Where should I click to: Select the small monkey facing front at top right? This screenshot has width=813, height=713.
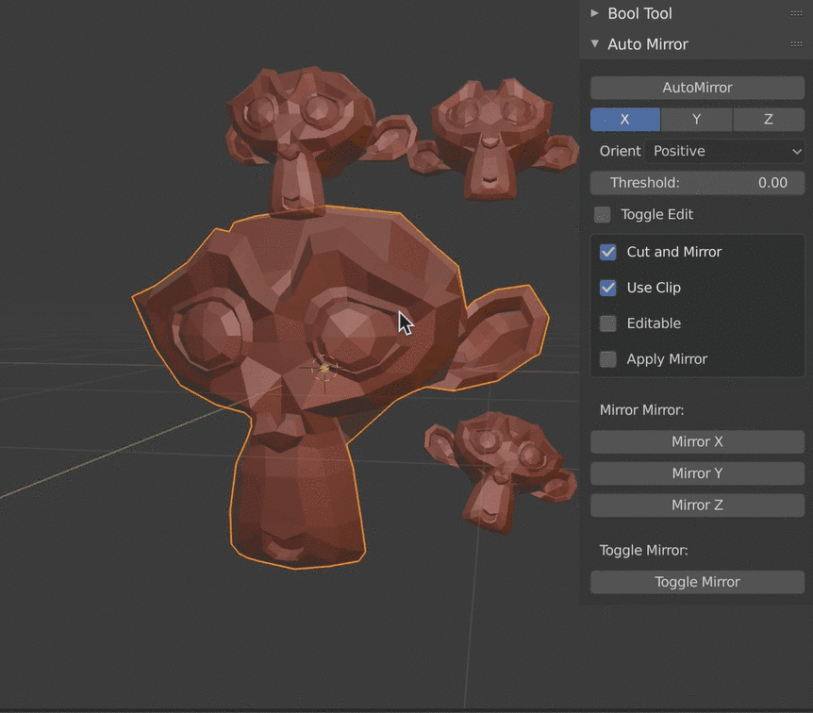pos(492,140)
